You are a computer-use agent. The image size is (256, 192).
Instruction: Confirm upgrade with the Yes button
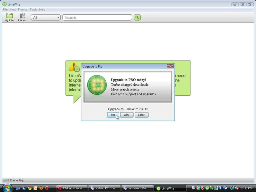pyautogui.click(x=113, y=115)
